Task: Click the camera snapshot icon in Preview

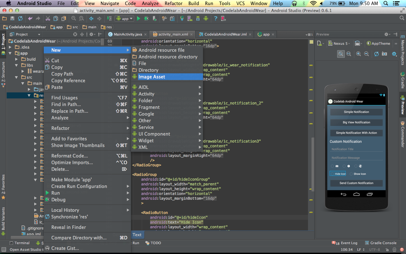Action: 384,54
